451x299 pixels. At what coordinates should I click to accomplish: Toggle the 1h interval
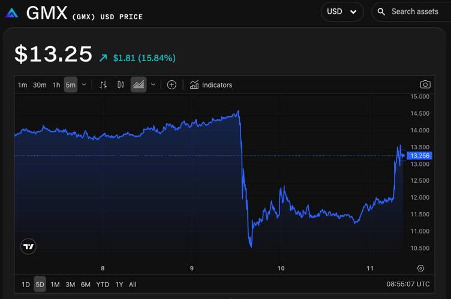tap(56, 85)
